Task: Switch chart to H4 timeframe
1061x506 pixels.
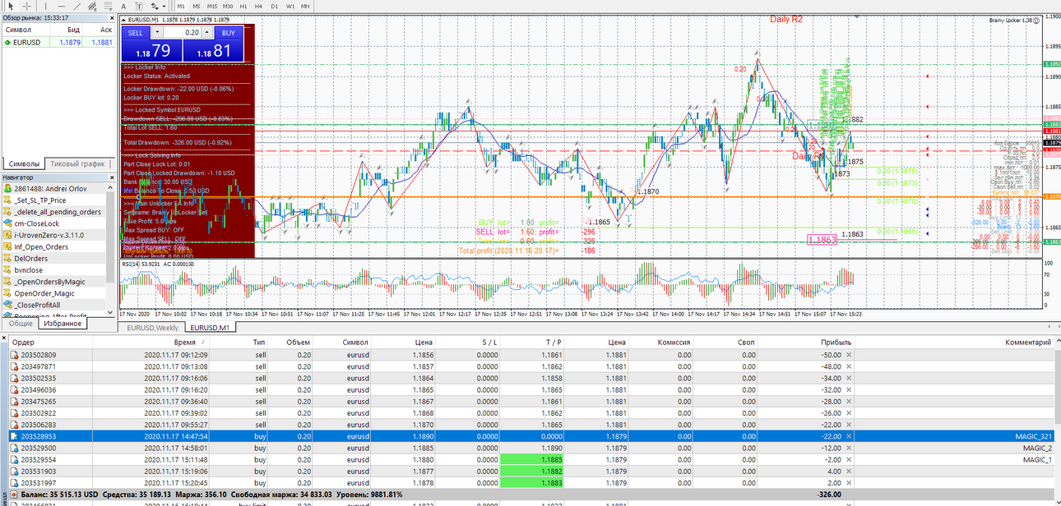Action: click(258, 6)
